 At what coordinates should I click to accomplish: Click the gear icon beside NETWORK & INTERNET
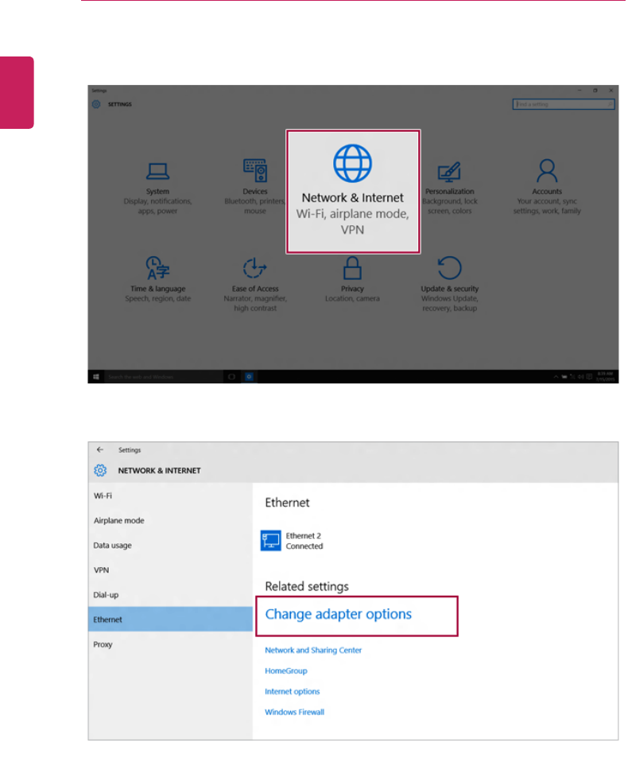(x=100, y=470)
